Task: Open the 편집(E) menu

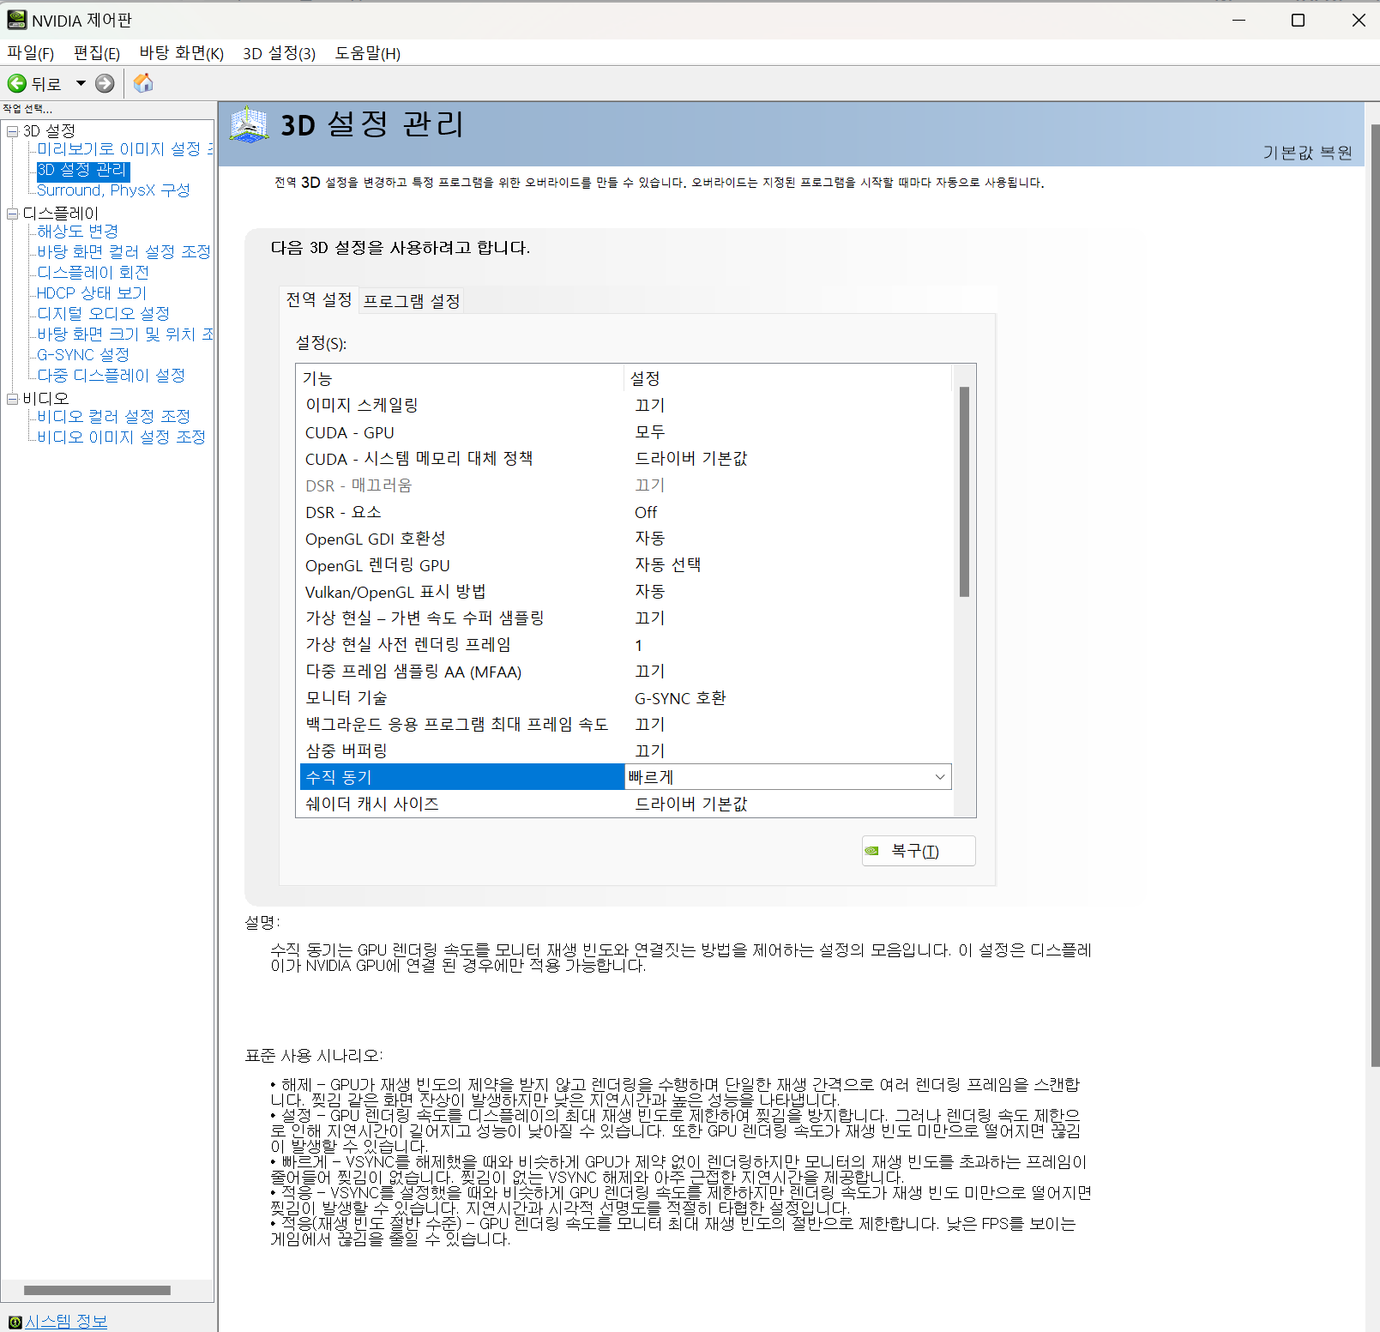Action: tap(97, 53)
